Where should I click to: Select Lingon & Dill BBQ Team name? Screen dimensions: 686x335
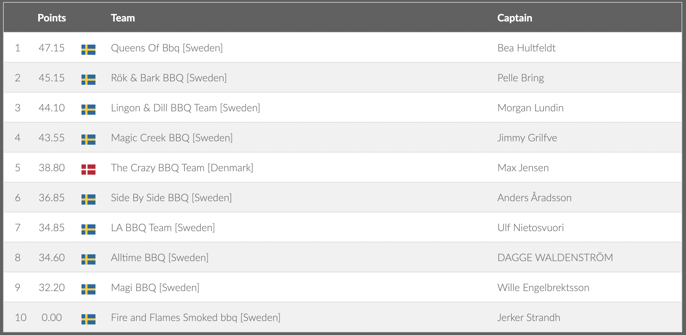185,108
